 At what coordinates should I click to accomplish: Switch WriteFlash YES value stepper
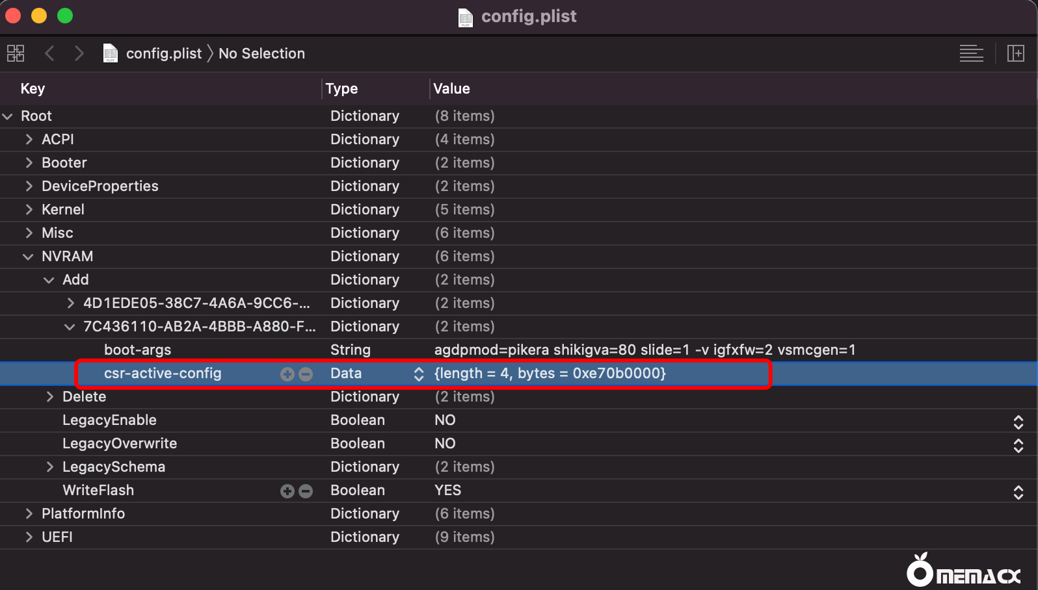pyautogui.click(x=1018, y=491)
